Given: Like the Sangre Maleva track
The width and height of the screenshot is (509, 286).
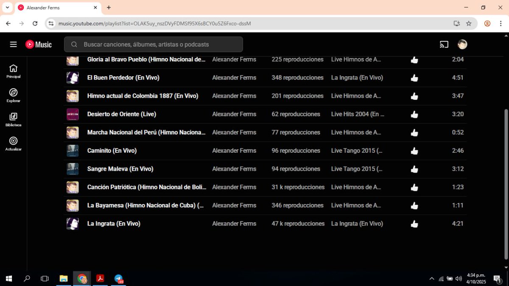Looking at the screenshot, I should [414, 169].
